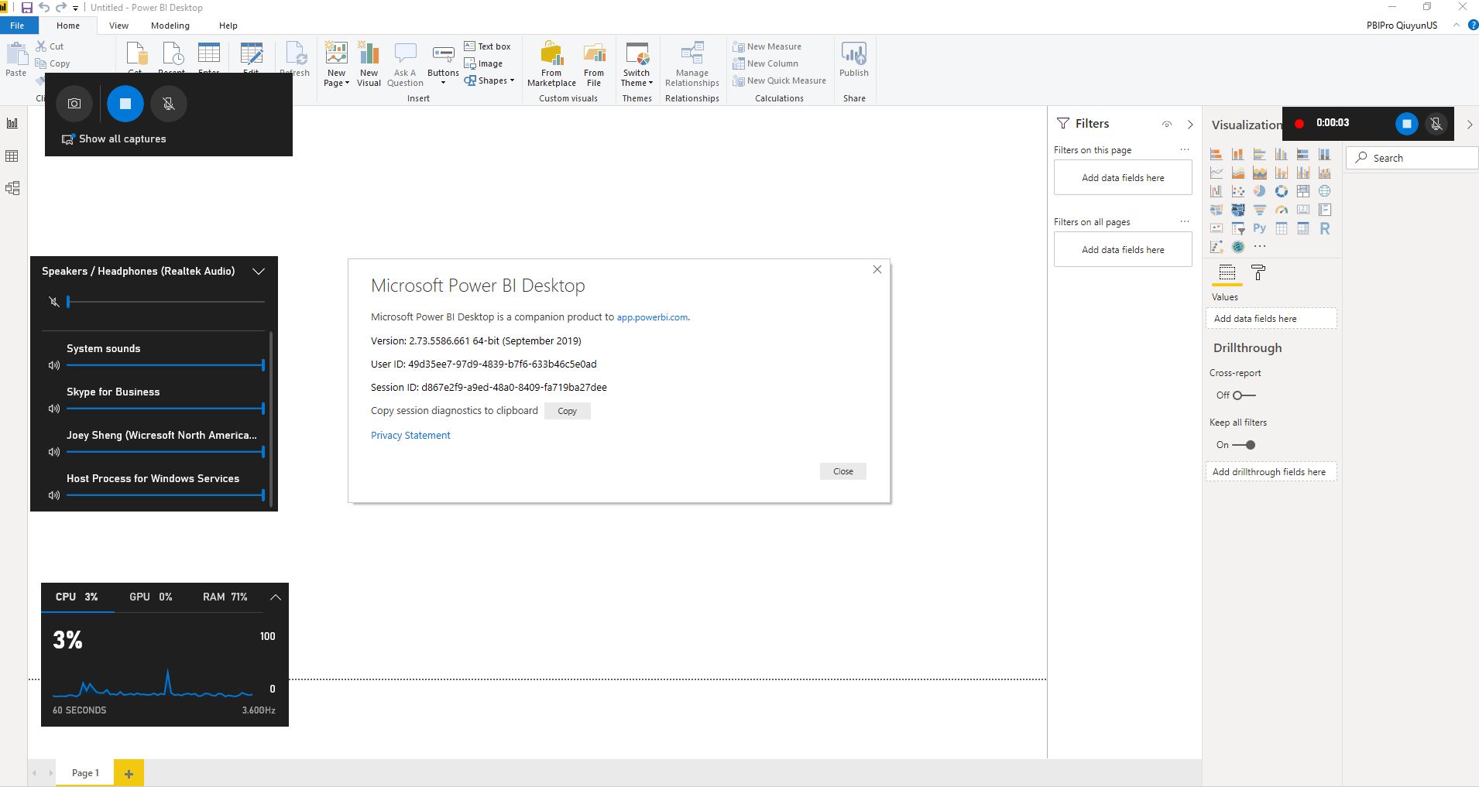Switch to Report view in left sidebar
Viewport: 1479px width, 787px height.
click(12, 123)
